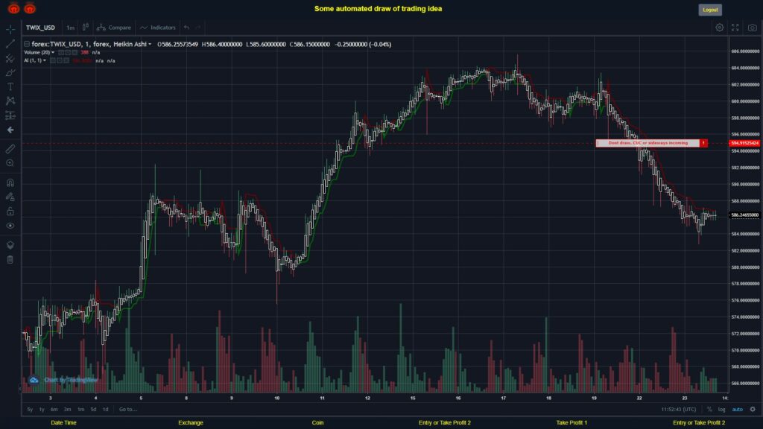Select the 1d time range
This screenshot has height=429, width=763.
click(106, 410)
